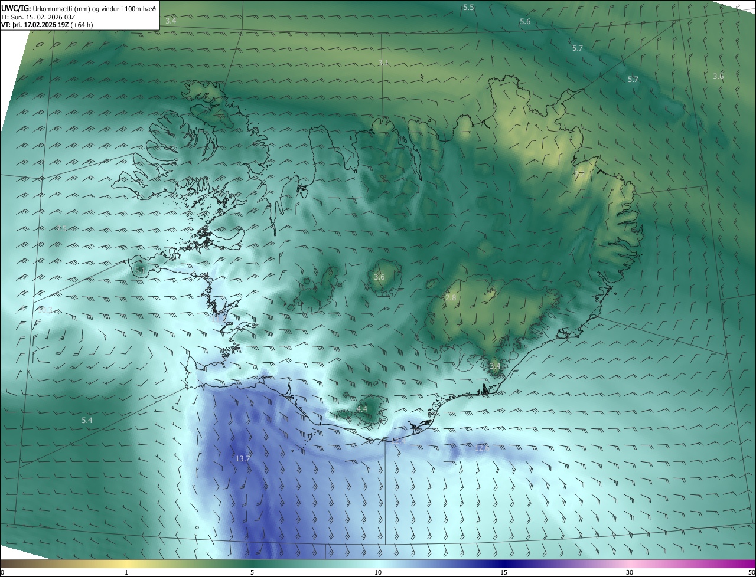Click the 7.5 value on the map
Image resolution: width=756 pixels, height=577 pixels.
pos(61,228)
